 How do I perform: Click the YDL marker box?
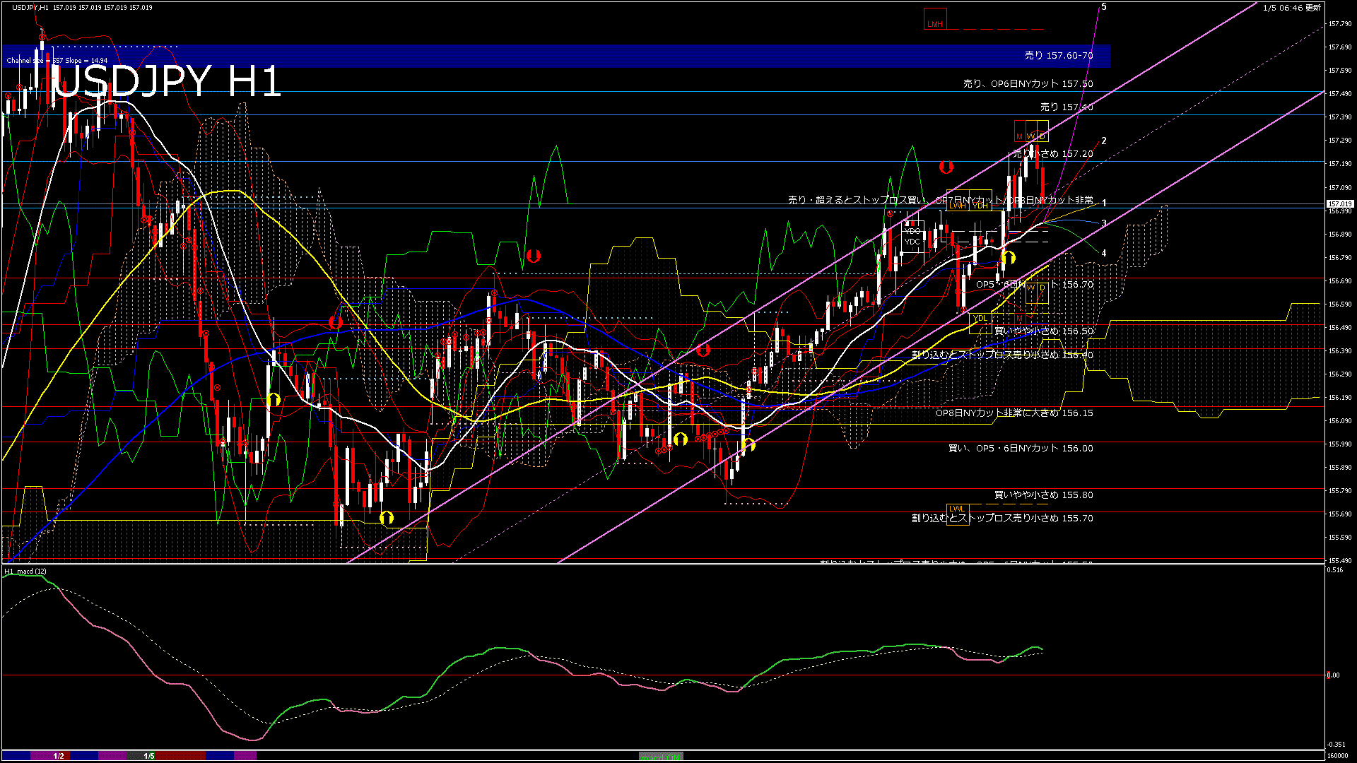[x=980, y=318]
